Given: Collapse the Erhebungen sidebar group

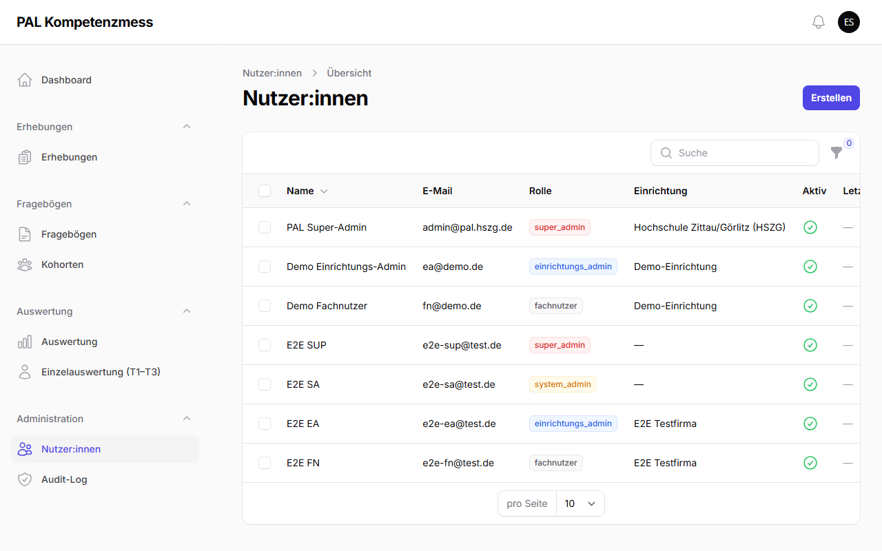Looking at the screenshot, I should tap(187, 127).
